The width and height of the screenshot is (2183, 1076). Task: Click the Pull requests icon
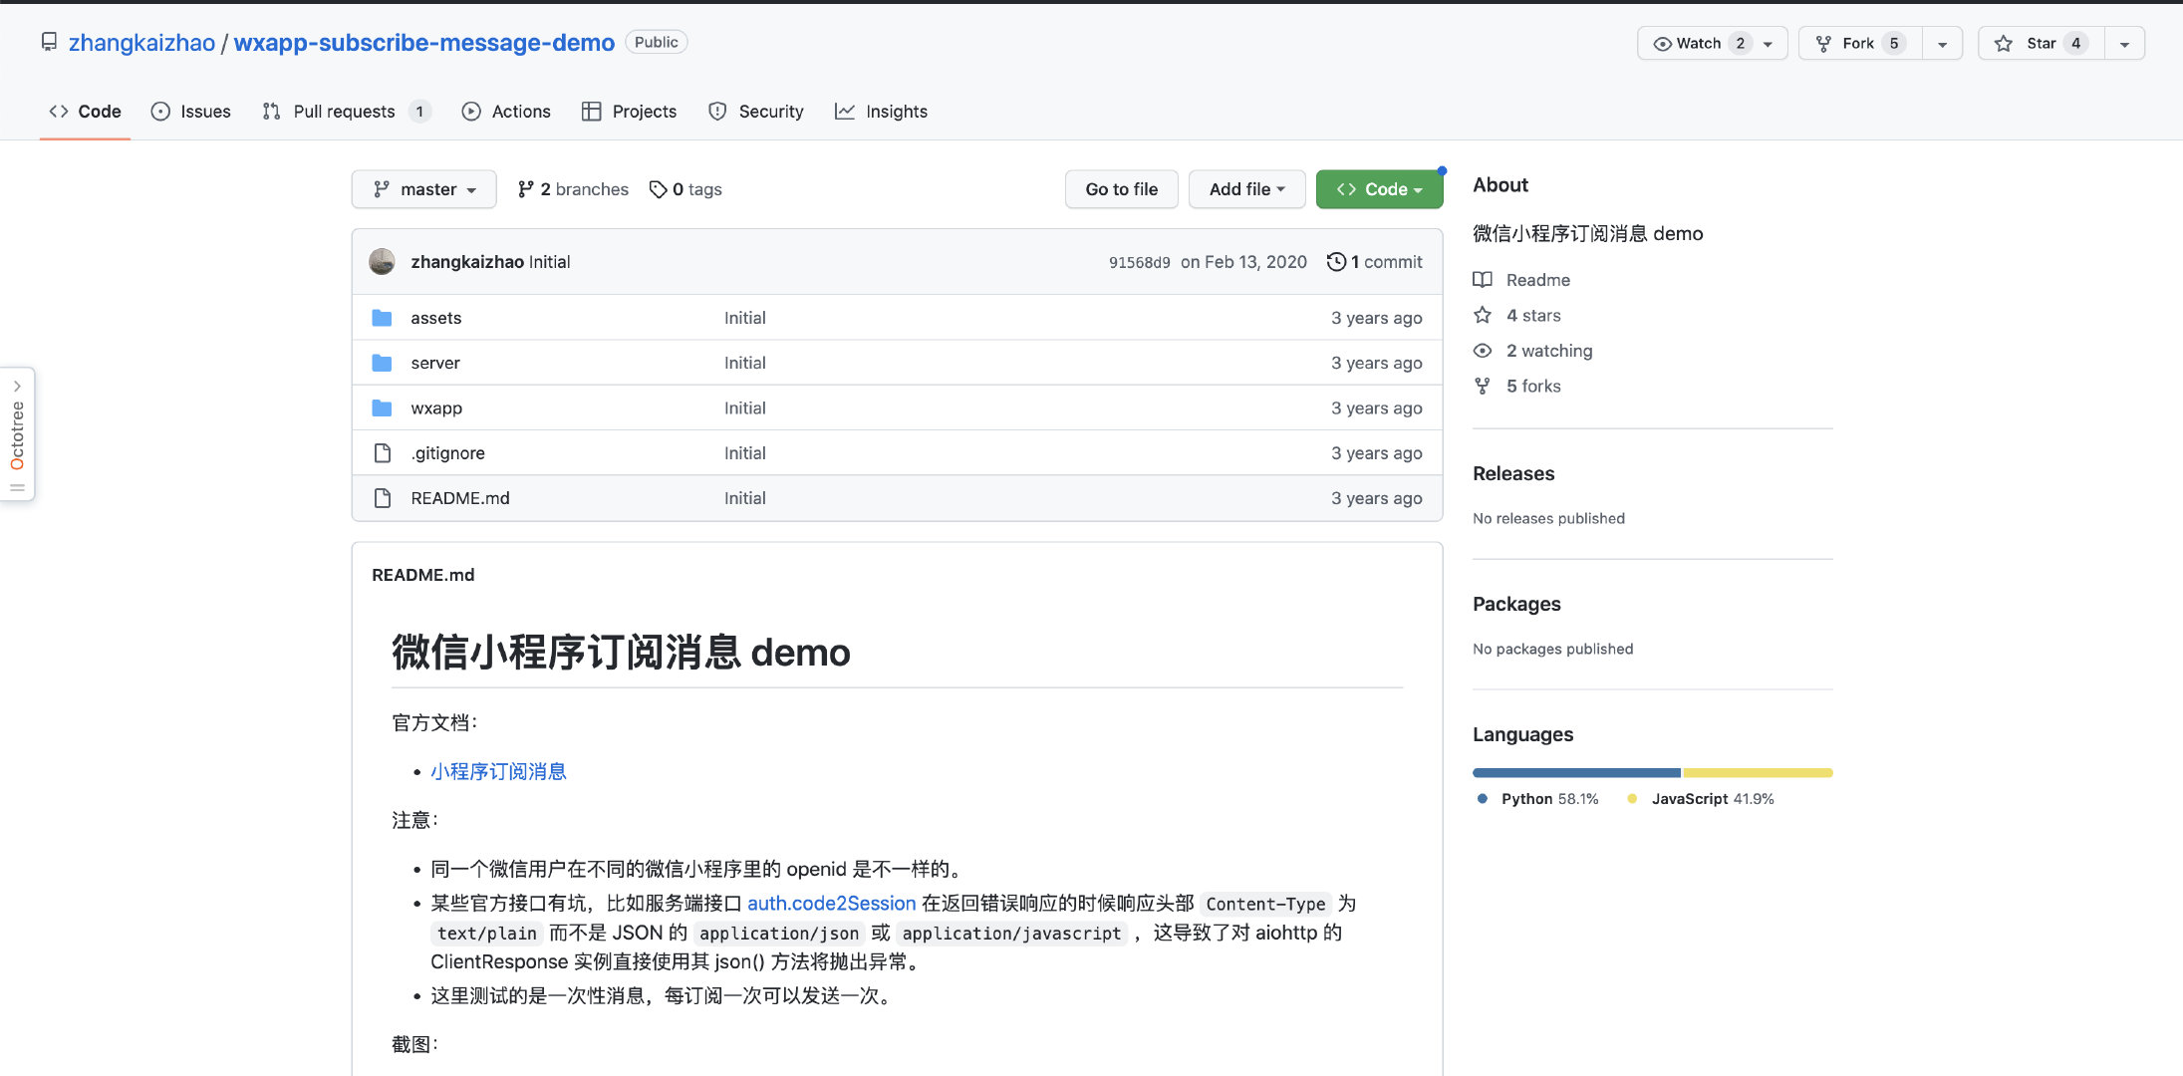[x=271, y=112]
